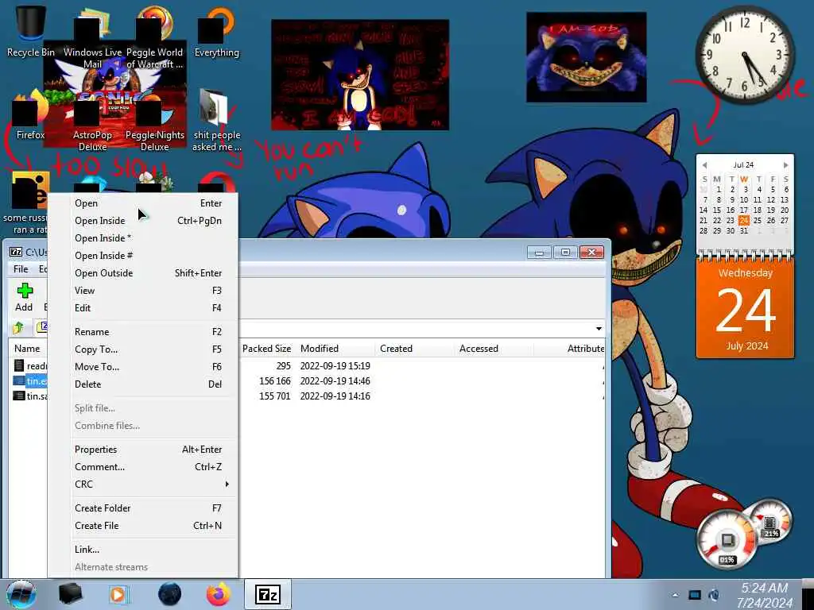The image size is (814, 610).
Task: Click the network tray icon
Action: [695, 595]
